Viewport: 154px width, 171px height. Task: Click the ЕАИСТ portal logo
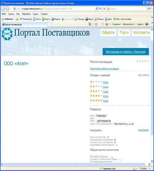coord(7,34)
